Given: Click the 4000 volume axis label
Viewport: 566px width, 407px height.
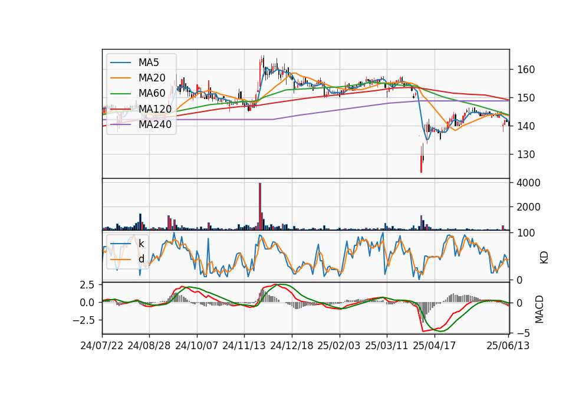Looking at the screenshot, I should pyautogui.click(x=529, y=183).
